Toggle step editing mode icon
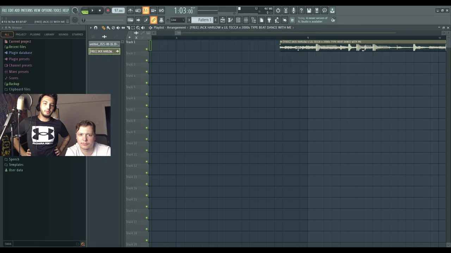Screen dimensions: 451x253 tap(146, 20)
